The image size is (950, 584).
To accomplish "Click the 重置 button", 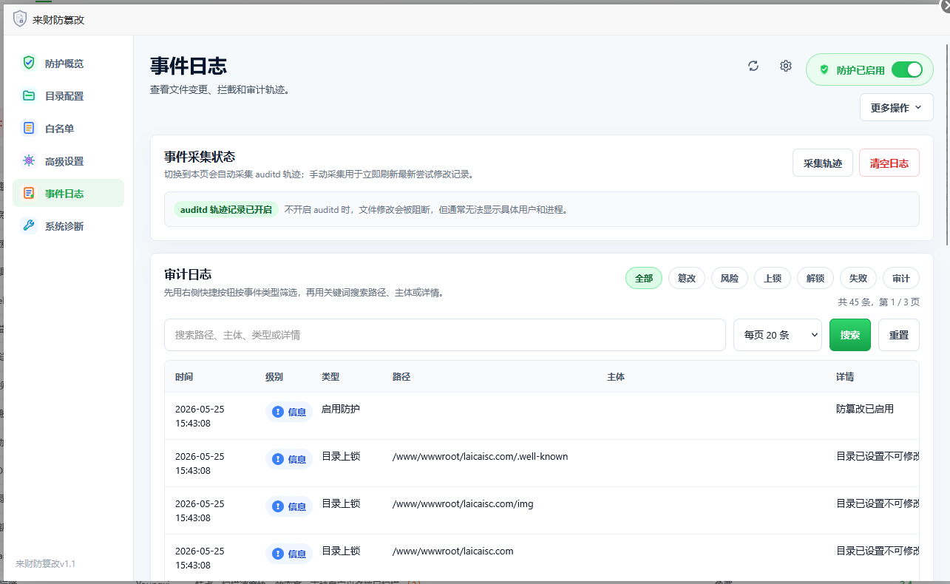I will tap(899, 335).
